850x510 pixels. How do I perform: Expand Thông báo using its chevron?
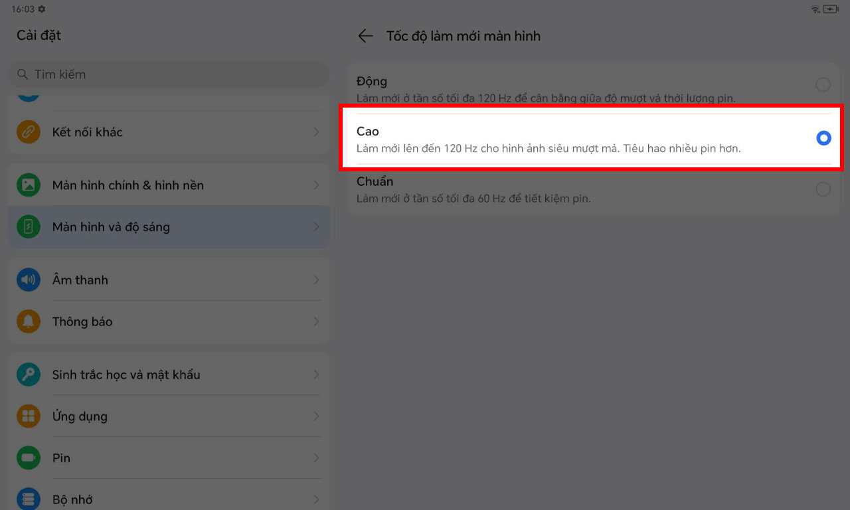coord(316,321)
